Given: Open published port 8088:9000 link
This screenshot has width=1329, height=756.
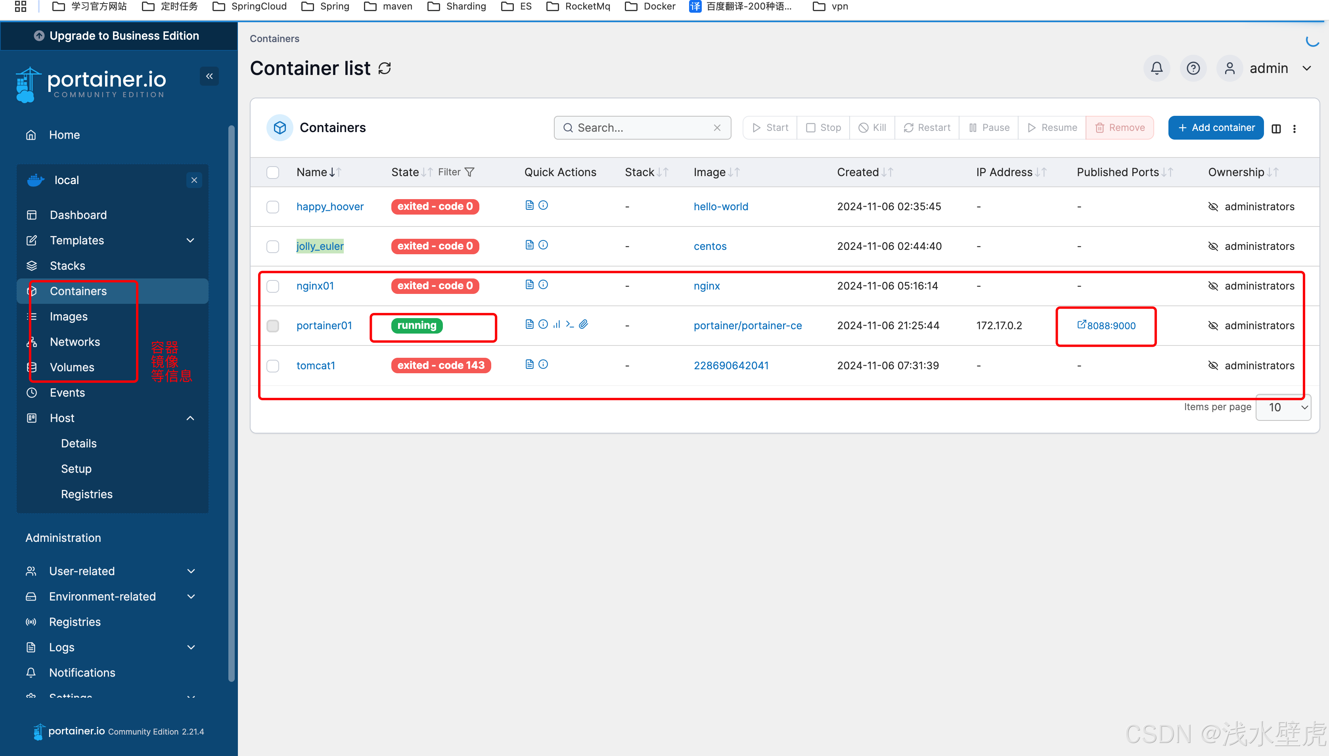Looking at the screenshot, I should [1106, 326].
